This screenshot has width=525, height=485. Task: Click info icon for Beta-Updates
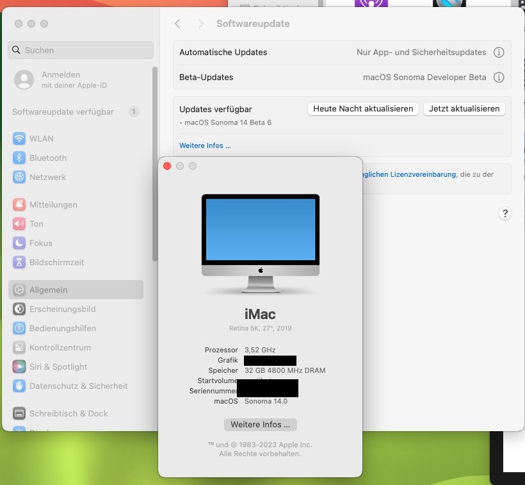coord(499,78)
